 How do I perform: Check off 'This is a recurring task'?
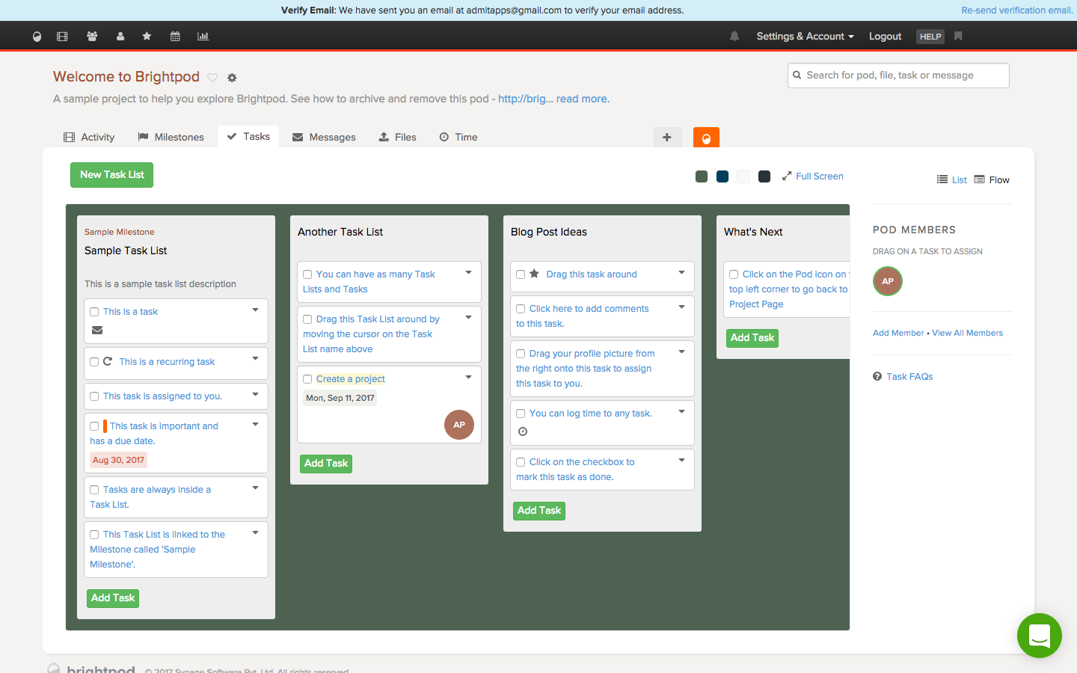pos(94,362)
